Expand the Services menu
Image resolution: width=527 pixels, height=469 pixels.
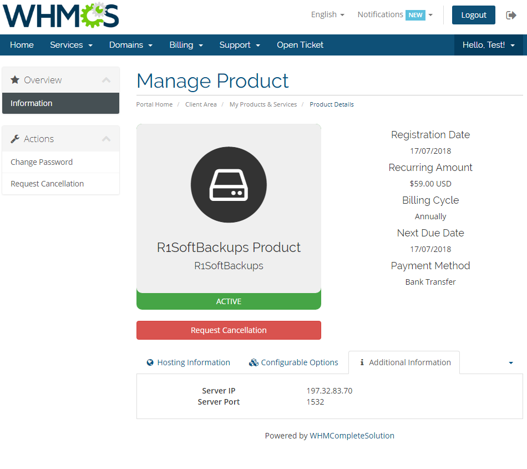(71, 45)
